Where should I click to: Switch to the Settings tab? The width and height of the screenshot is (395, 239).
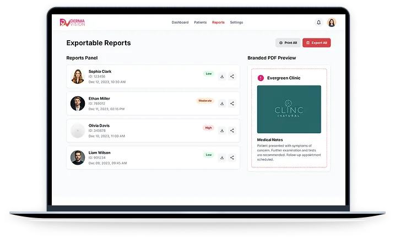click(x=236, y=23)
